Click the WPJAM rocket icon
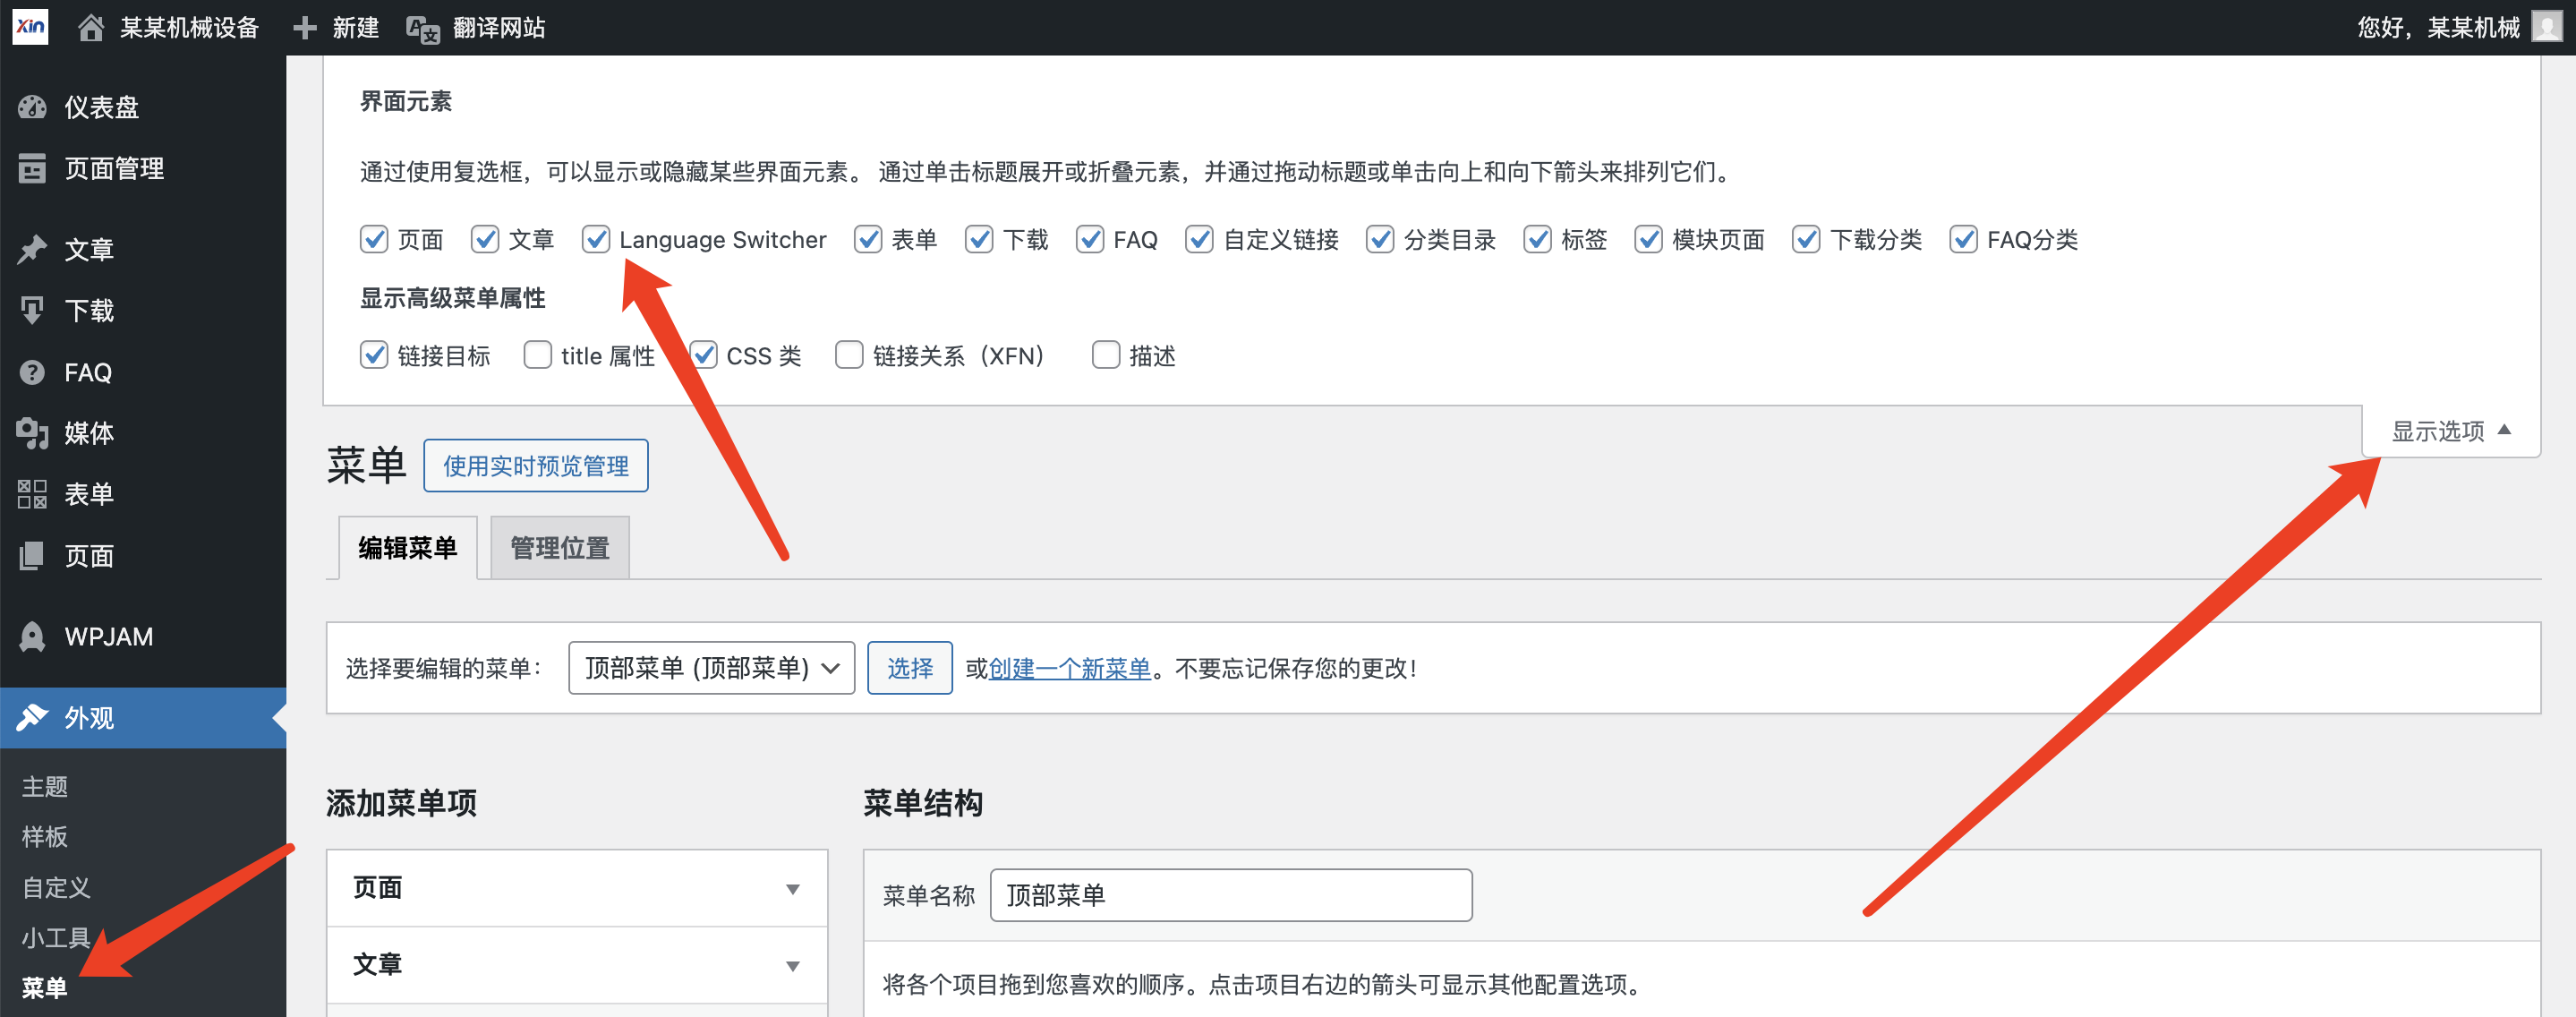2576x1017 pixels. 32,636
